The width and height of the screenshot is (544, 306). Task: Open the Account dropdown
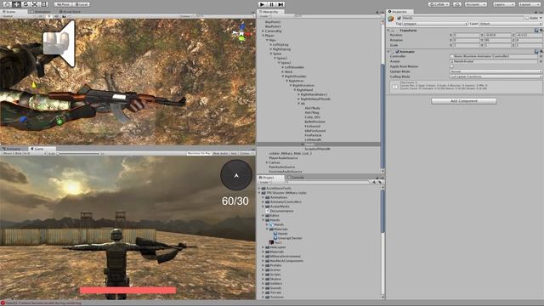(x=476, y=4)
